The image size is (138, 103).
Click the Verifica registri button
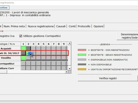tap(108, 78)
